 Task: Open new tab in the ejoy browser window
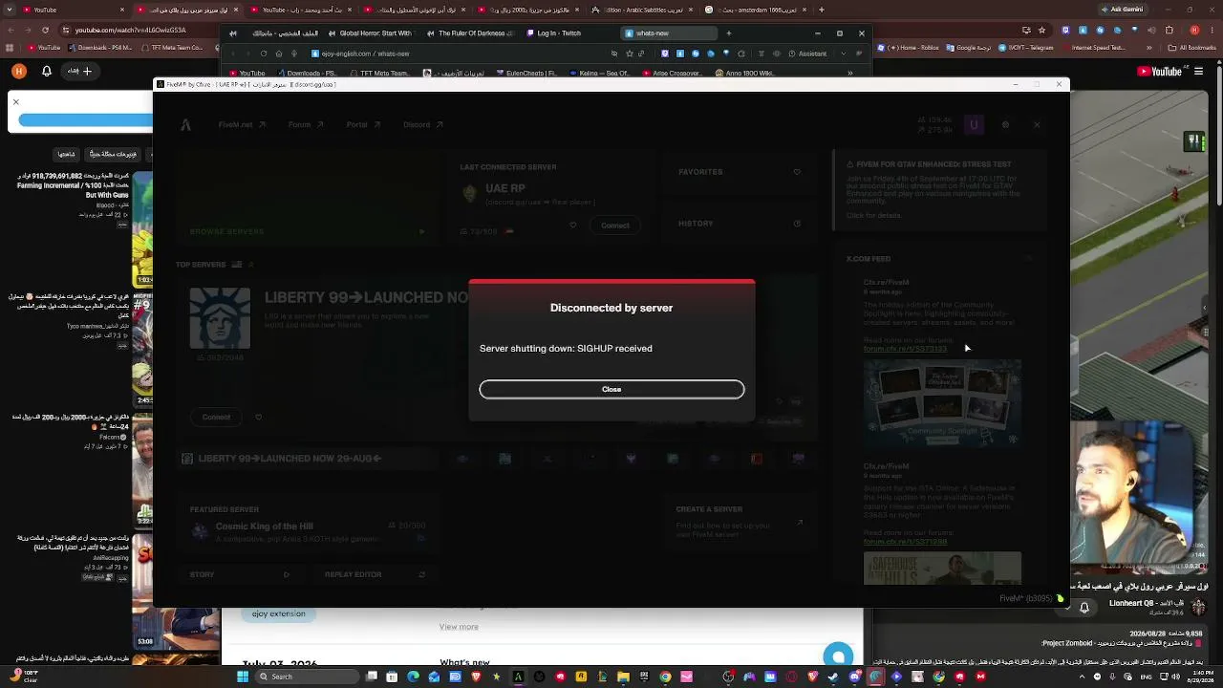pyautogui.click(x=727, y=33)
